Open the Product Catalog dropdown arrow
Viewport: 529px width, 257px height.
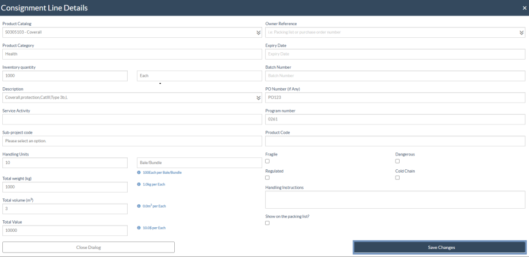point(258,33)
